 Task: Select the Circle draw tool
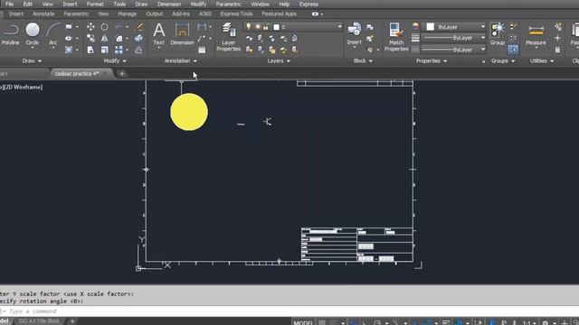[x=33, y=34]
